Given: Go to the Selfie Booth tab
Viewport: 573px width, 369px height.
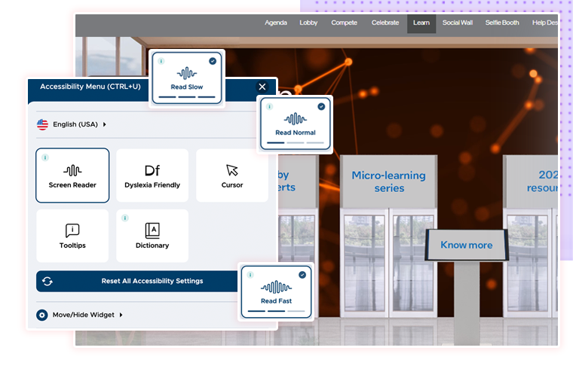Looking at the screenshot, I should [x=501, y=23].
